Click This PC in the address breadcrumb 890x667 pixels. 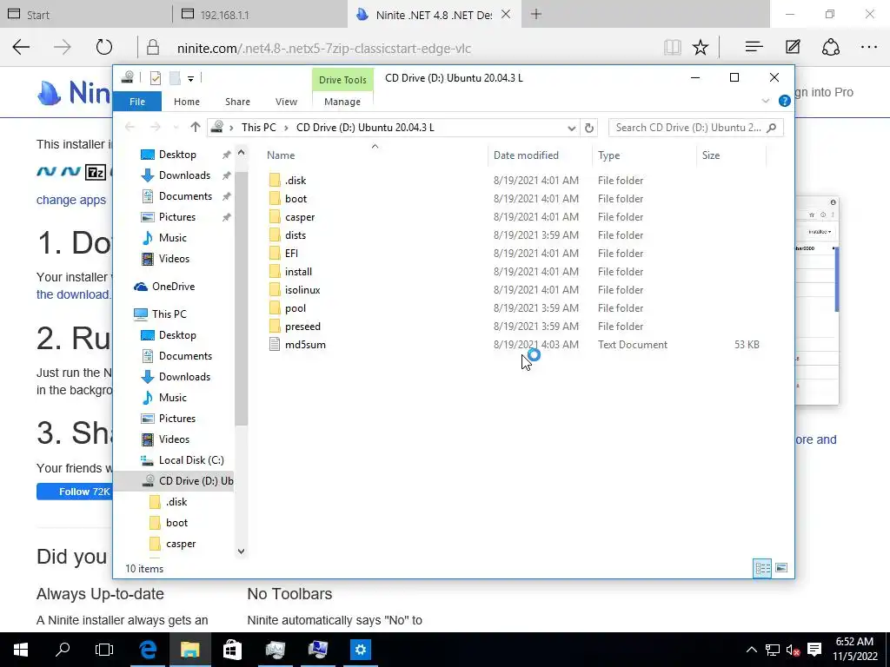point(259,128)
